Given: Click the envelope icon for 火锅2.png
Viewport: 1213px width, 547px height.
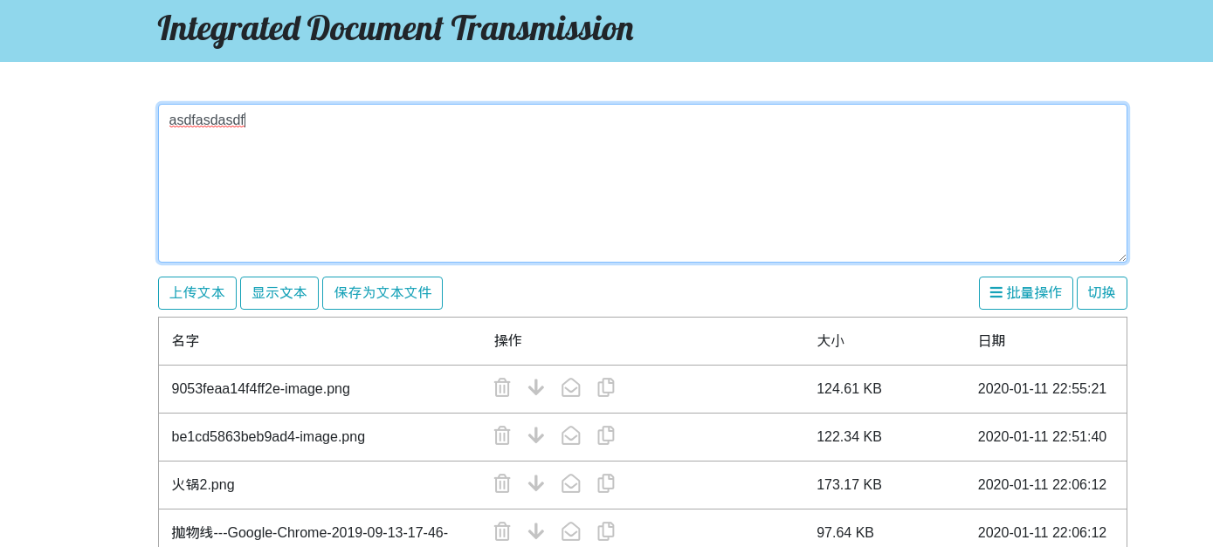Looking at the screenshot, I should pos(571,484).
